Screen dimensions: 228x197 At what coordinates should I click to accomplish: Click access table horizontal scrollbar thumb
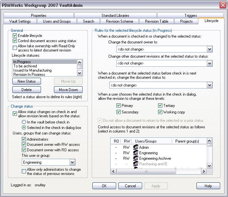tap(146, 171)
